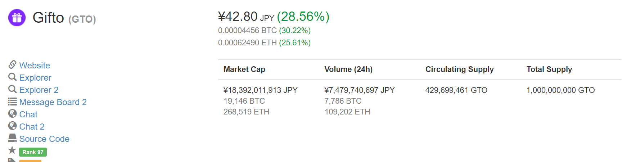Click the drive icon beside Source Code
The image size is (636, 162).
point(12,138)
